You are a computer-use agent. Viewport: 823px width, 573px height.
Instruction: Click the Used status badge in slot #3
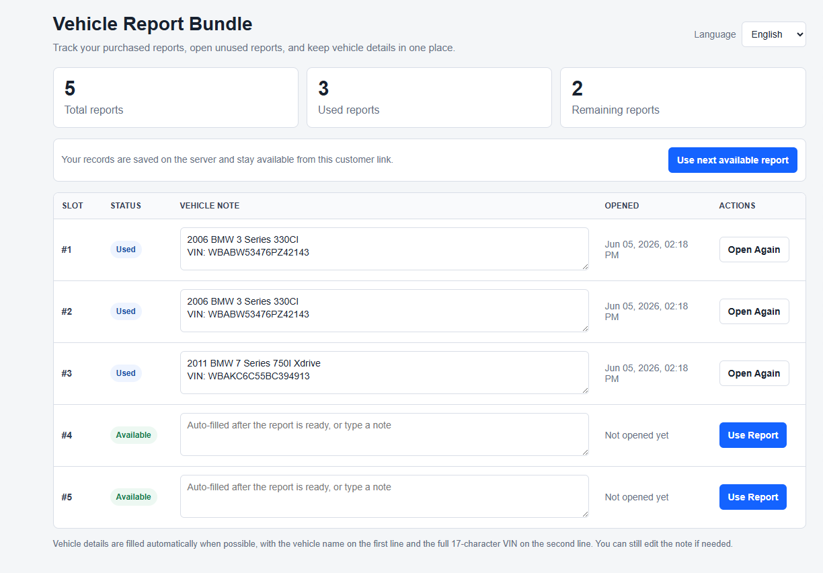click(x=126, y=373)
